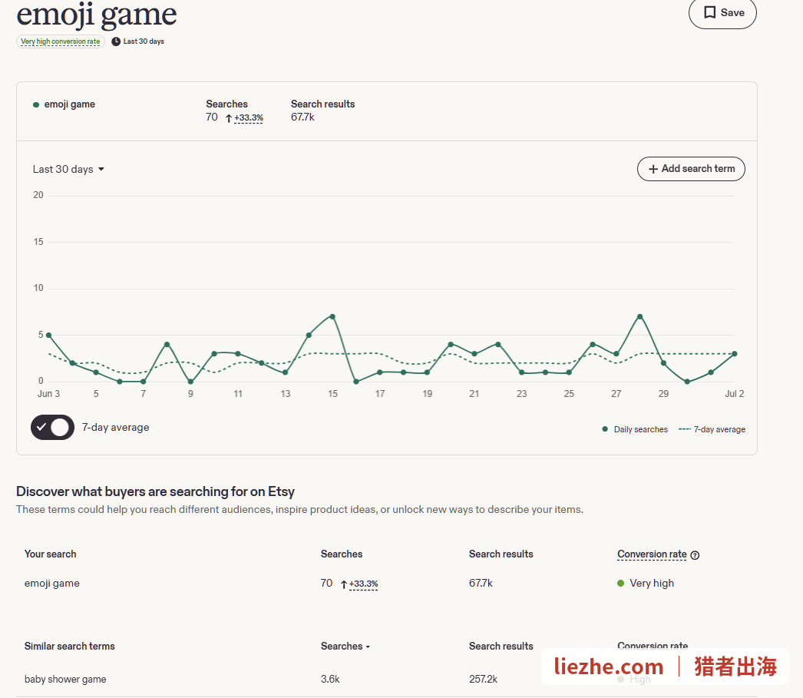Click the Jun 15 peak data point
Screen dimensions: 803x698
tap(333, 316)
